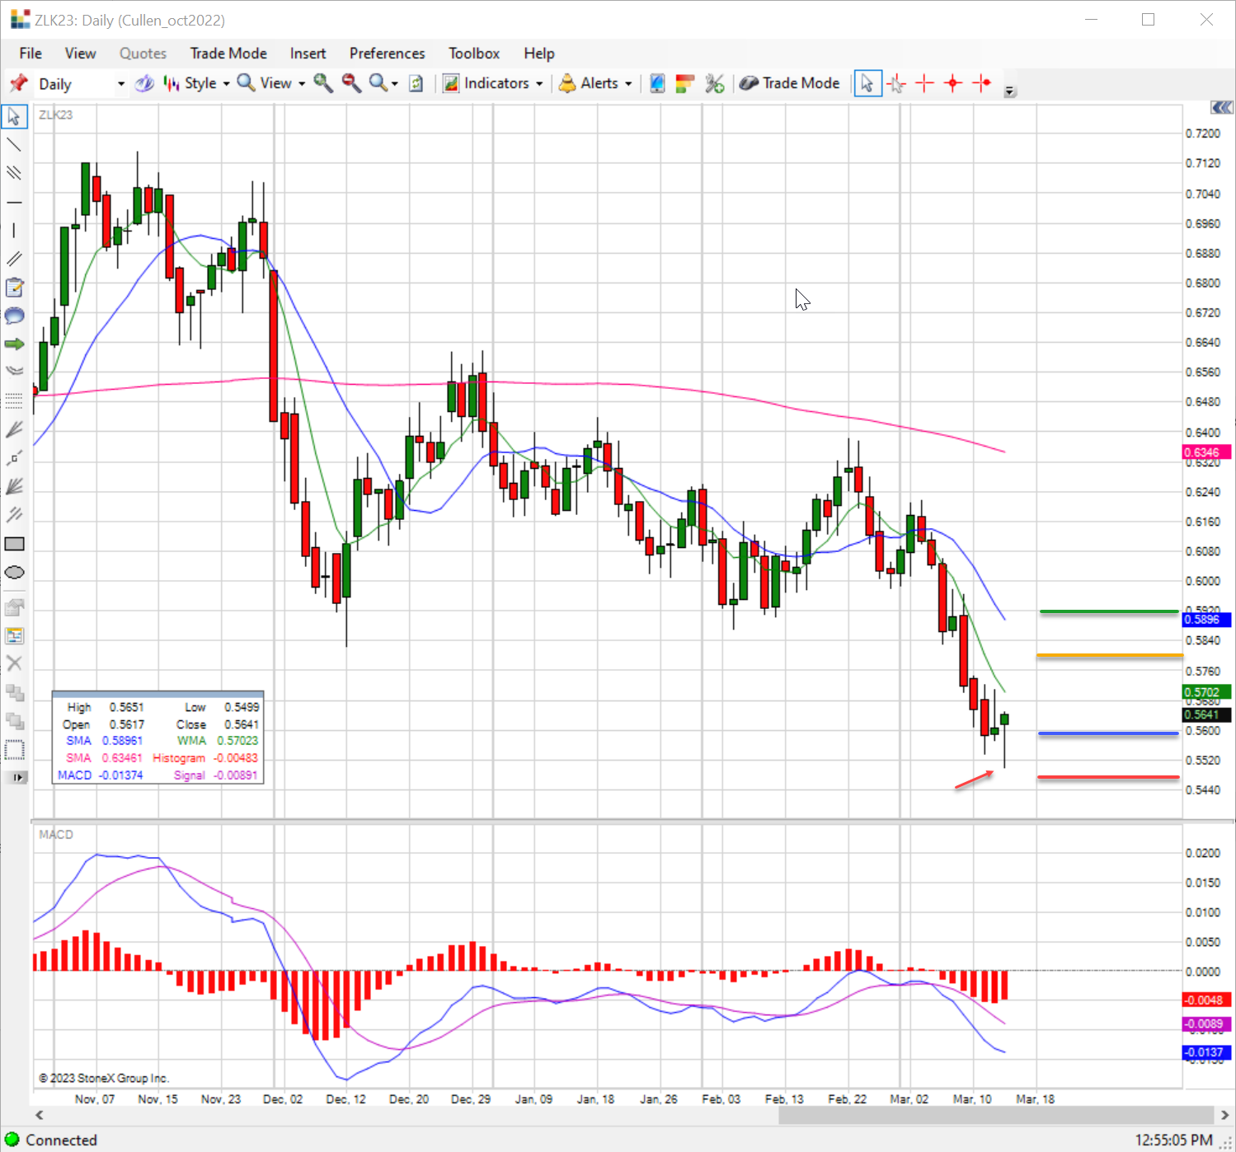This screenshot has height=1152, width=1236.
Task: Choose the speech bubble comment tool
Action: pyautogui.click(x=14, y=316)
